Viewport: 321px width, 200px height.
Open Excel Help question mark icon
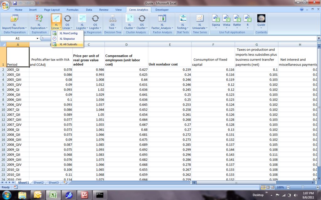[x=302, y=9]
